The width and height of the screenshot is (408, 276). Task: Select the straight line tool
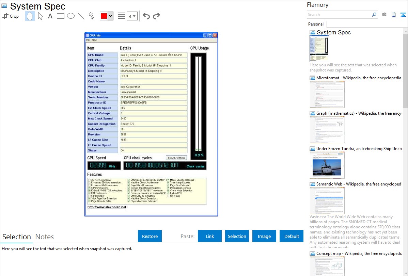click(x=81, y=16)
